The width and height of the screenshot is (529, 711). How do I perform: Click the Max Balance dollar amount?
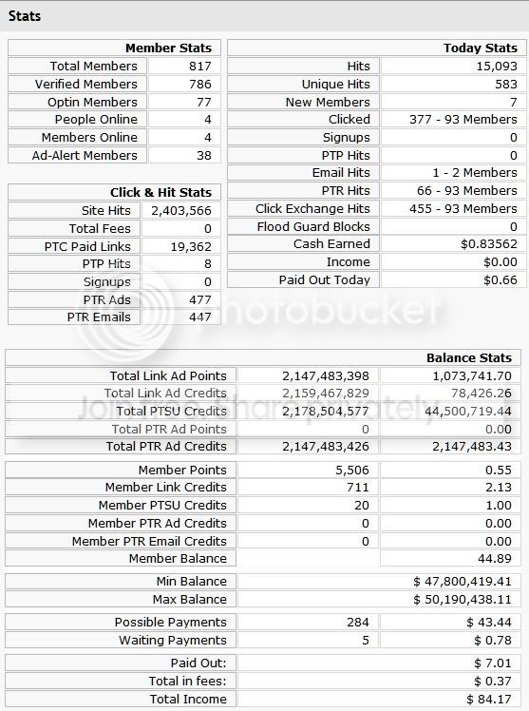coord(463,599)
